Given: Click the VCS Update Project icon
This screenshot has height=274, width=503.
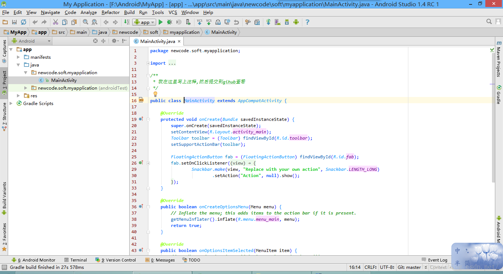Looking at the screenshot, I should click(200, 22).
